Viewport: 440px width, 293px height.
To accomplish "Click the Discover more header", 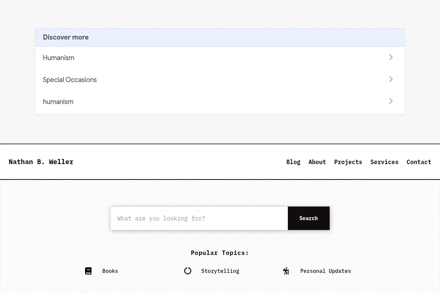I will point(220,37).
